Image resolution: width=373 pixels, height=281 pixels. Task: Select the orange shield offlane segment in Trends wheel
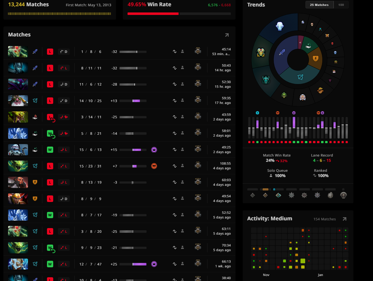tap(315, 58)
